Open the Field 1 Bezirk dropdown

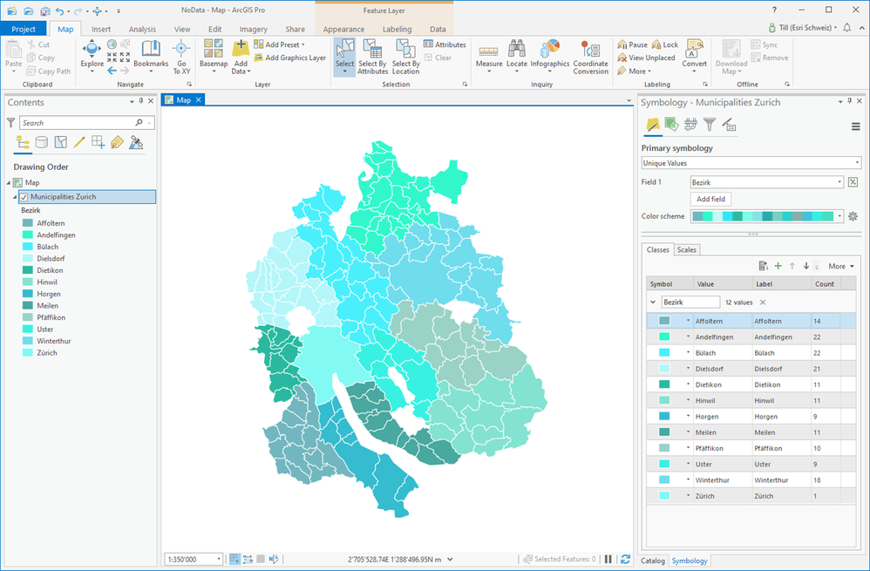(767, 182)
